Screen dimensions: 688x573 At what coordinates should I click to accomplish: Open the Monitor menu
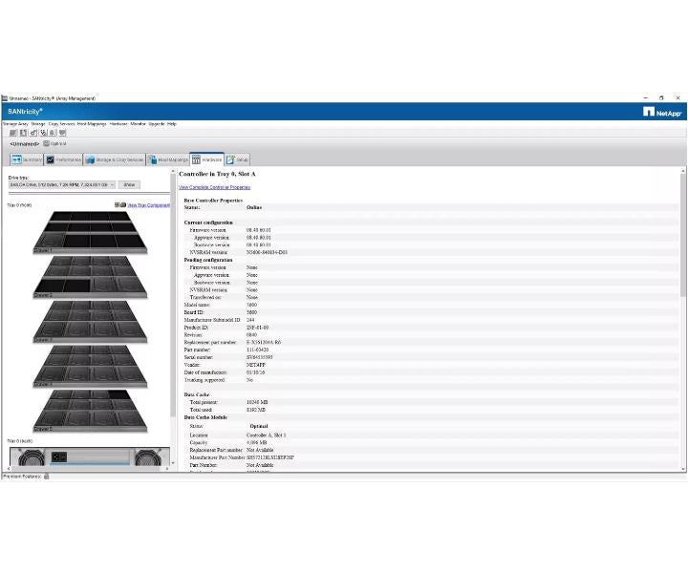tap(138, 124)
